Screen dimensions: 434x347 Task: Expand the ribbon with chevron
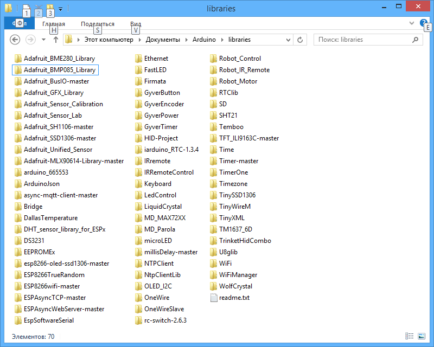(411, 24)
